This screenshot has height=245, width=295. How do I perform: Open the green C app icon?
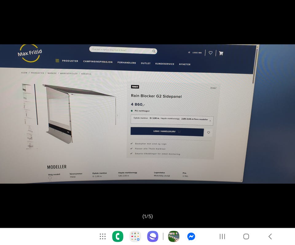coord(118,236)
